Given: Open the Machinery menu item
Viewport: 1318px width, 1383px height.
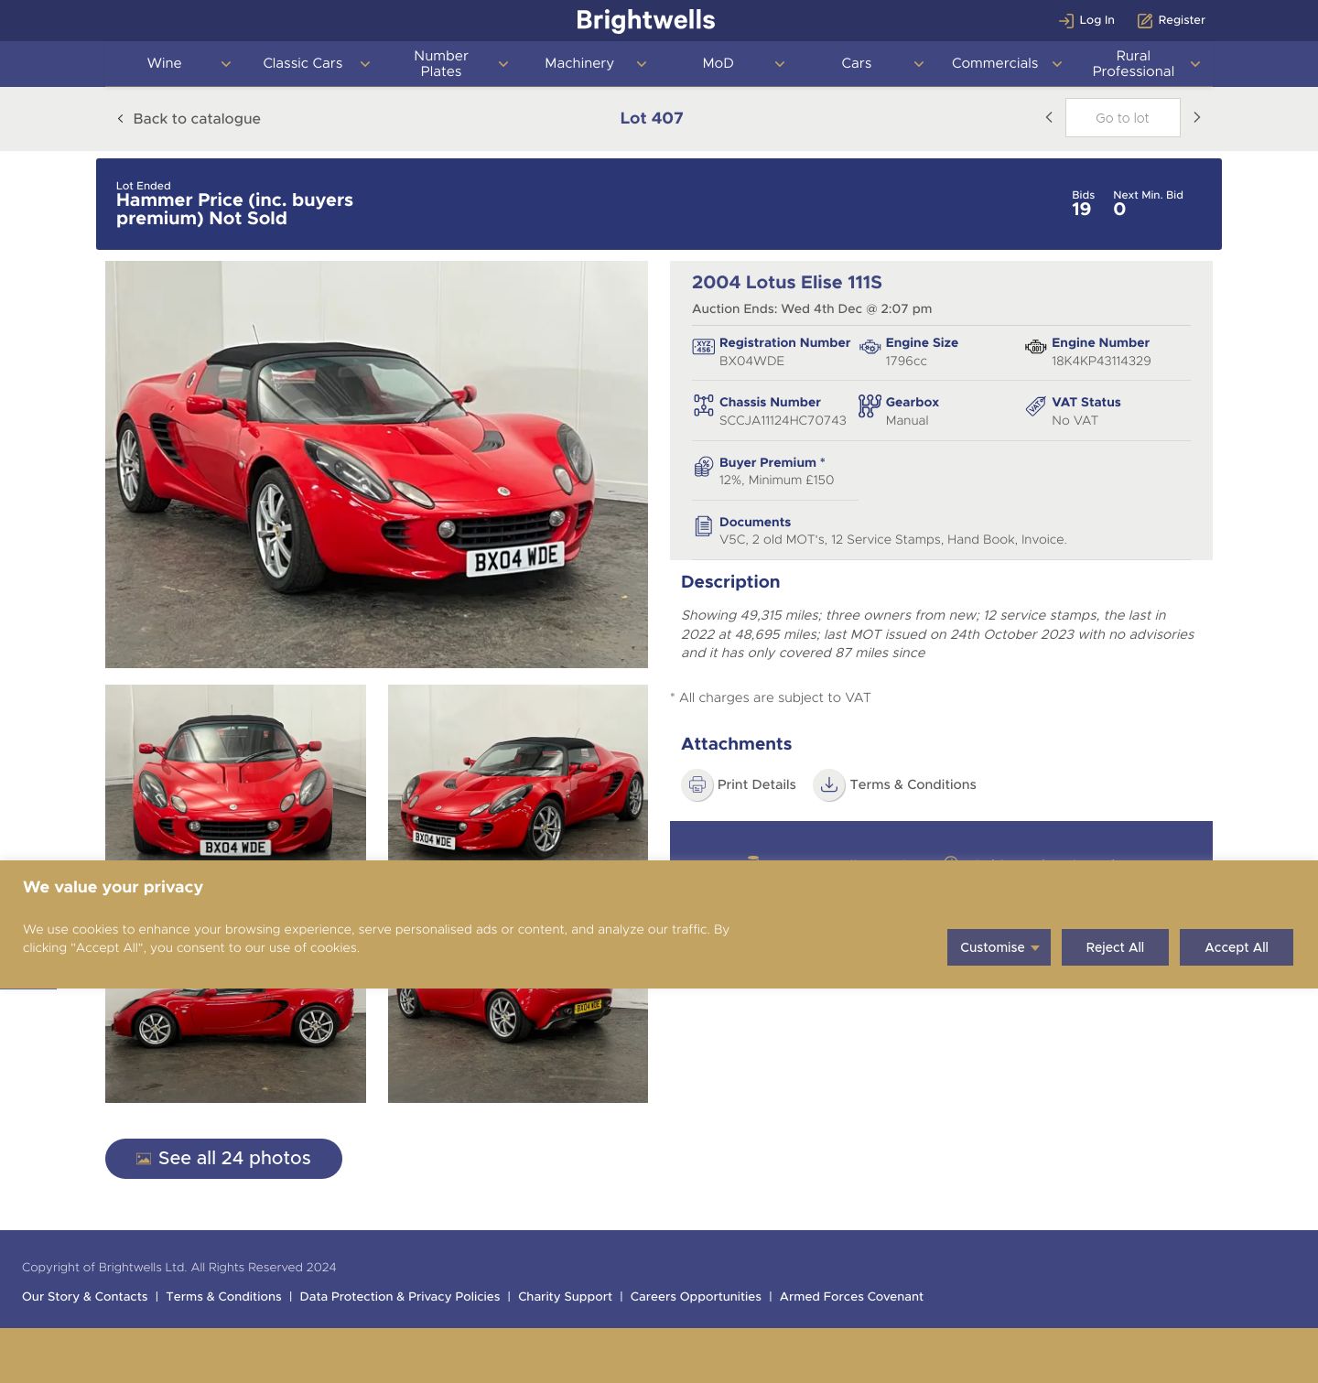Looking at the screenshot, I should (x=579, y=63).
